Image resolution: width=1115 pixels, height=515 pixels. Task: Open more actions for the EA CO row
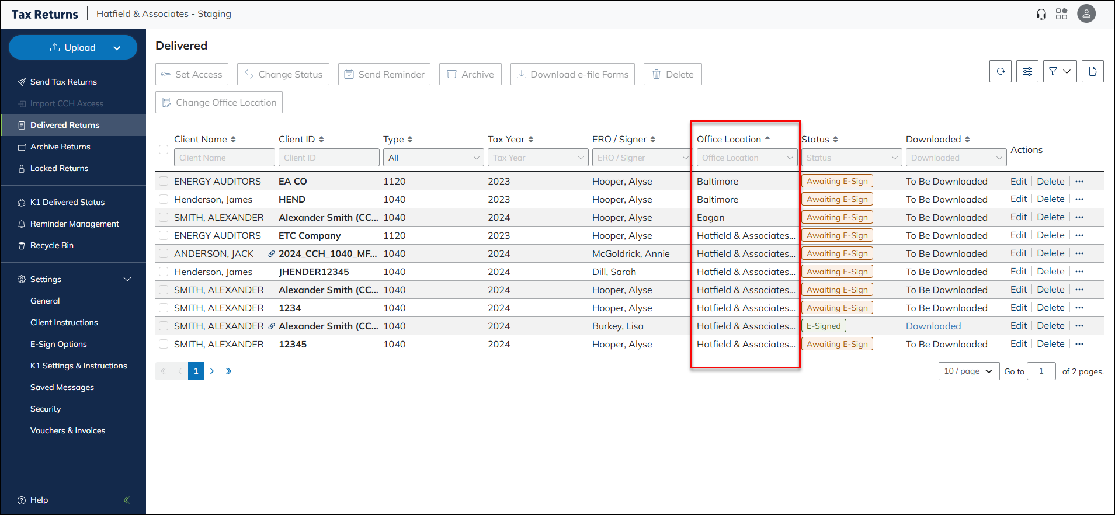(1079, 182)
